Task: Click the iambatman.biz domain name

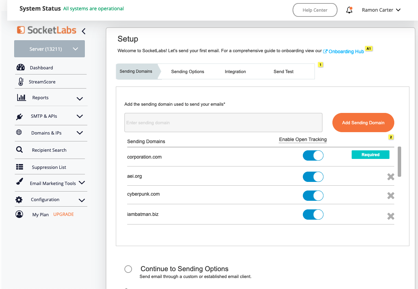Action: 143,214
